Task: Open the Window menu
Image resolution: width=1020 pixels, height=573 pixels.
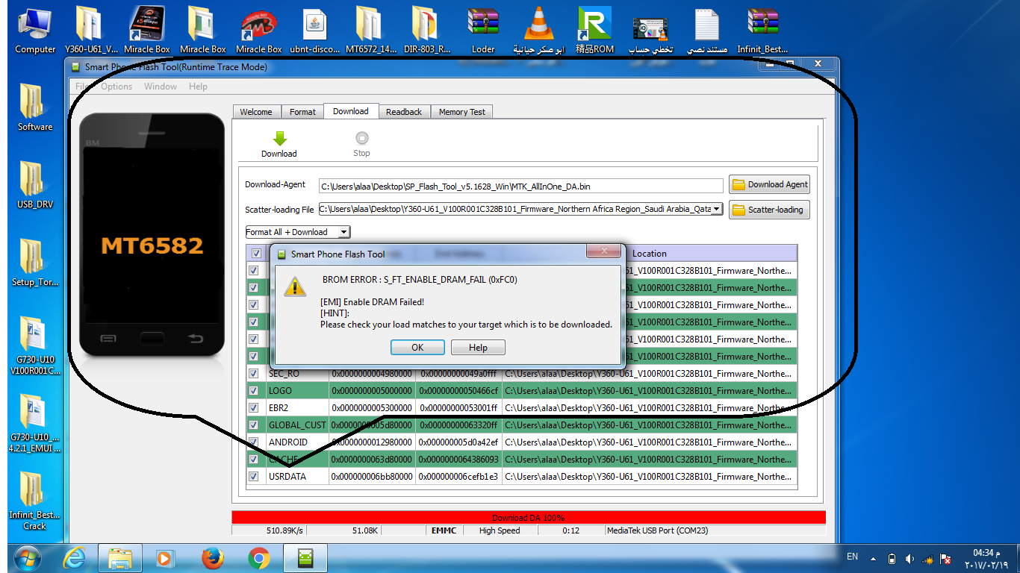Action: pos(161,87)
